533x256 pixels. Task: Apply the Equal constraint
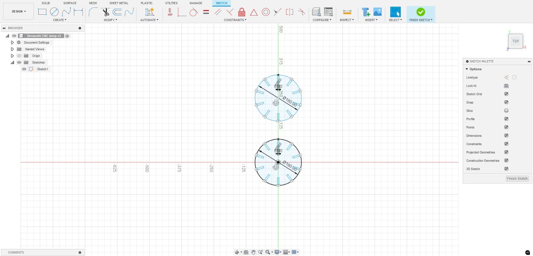click(x=206, y=12)
